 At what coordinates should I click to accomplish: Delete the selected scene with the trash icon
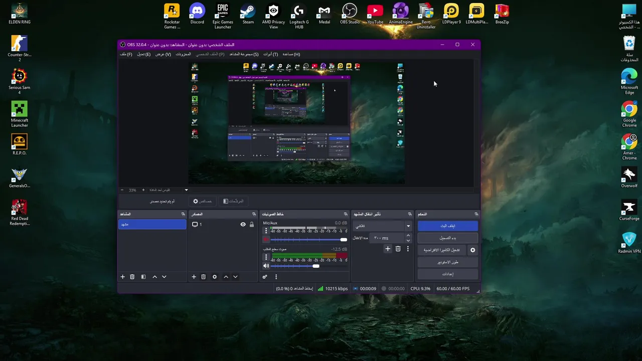tap(132, 277)
